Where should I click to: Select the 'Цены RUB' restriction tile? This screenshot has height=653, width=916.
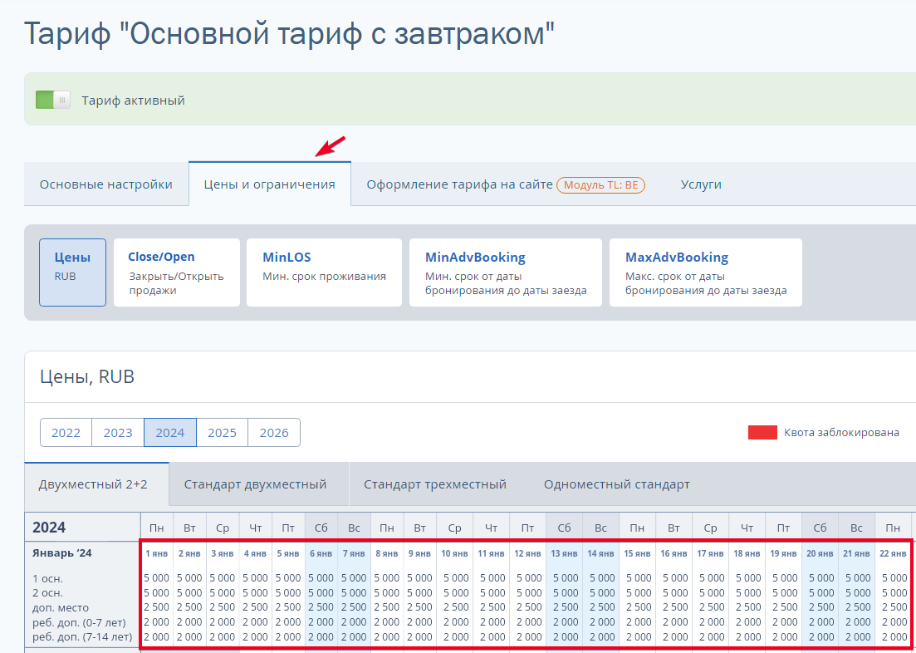point(73,272)
